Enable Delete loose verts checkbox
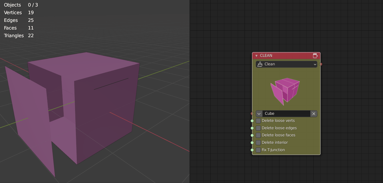Screen dimensions: 383x183 pos(258,121)
